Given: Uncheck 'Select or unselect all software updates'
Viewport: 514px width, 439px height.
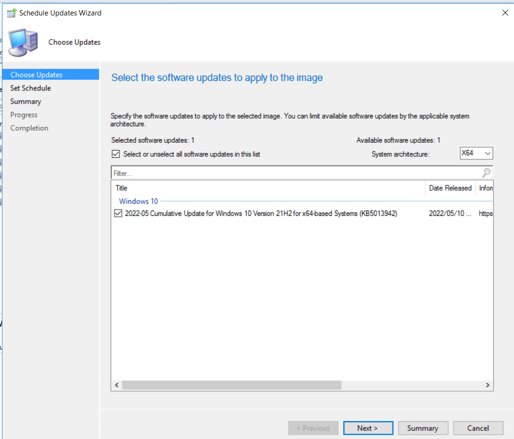Looking at the screenshot, I should pyautogui.click(x=116, y=153).
